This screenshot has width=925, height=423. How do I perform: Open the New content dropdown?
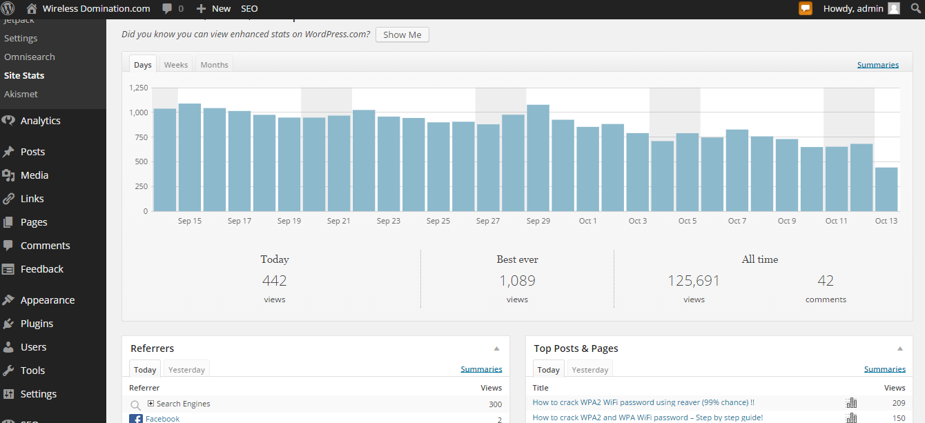pyautogui.click(x=213, y=8)
